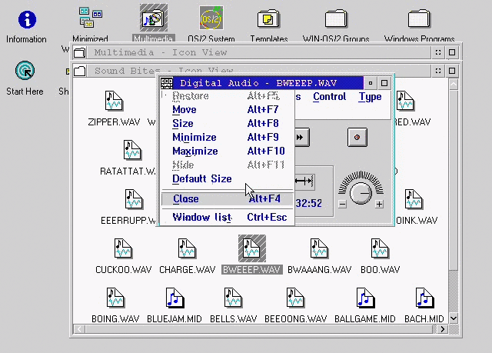Image resolution: width=492 pixels, height=353 pixels.
Task: Click the Sound Bites scroll left arrow
Action: [x=79, y=329]
